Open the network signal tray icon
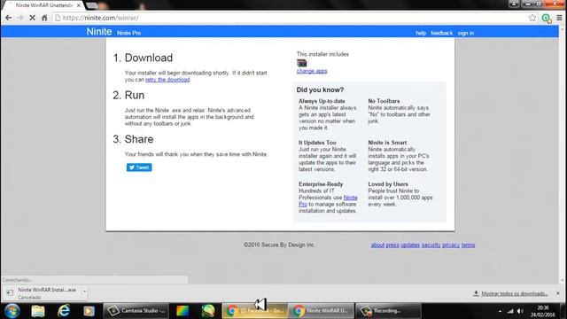Image resolution: width=567 pixels, height=319 pixels. tap(510, 311)
